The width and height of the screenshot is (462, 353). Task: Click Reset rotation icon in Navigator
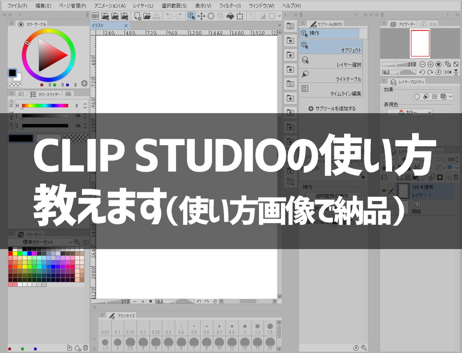pyautogui.click(x=438, y=72)
